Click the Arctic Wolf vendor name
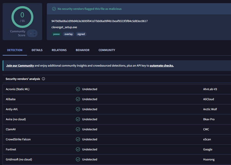Viewport: 231px width, 165px height. click(x=210, y=109)
